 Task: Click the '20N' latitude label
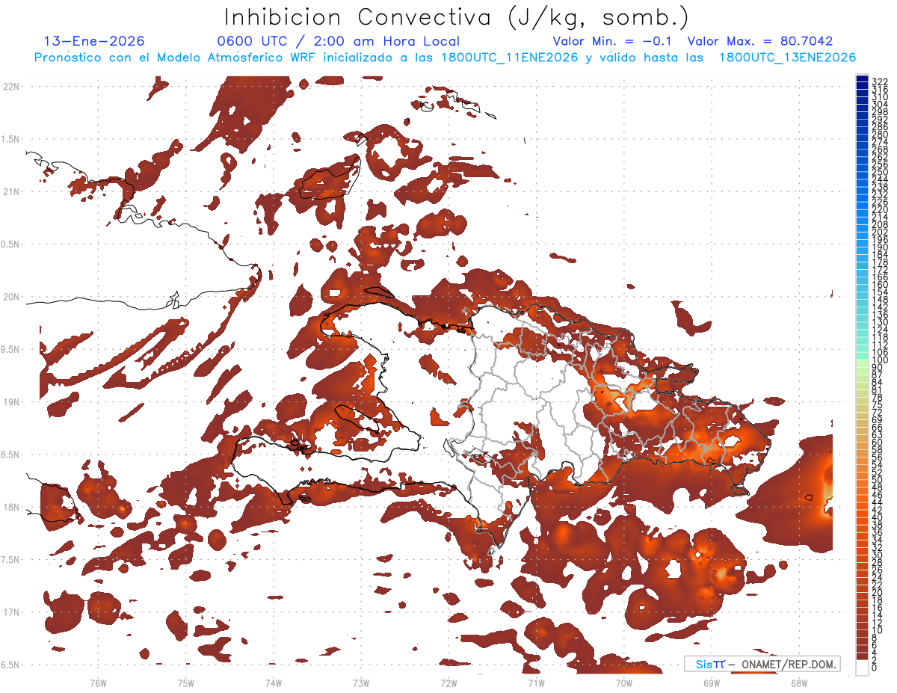(12, 297)
